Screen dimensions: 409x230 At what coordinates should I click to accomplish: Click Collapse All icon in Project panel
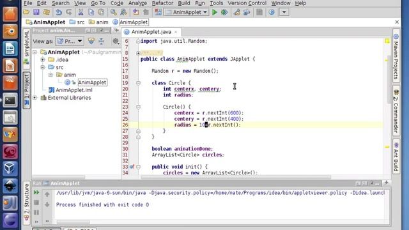pos(101,41)
